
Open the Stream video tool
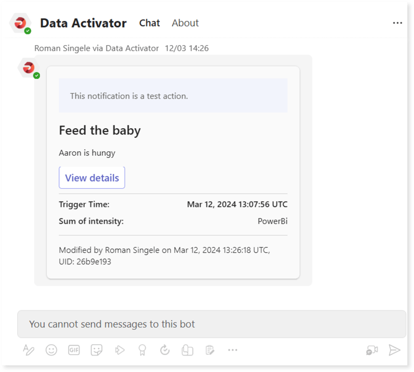(119, 350)
